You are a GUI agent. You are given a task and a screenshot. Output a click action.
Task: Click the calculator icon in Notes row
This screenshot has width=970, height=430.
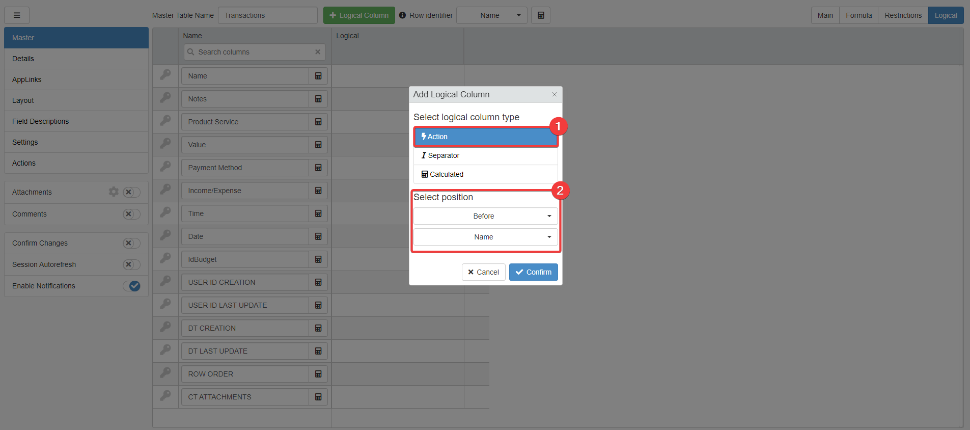[x=318, y=99]
